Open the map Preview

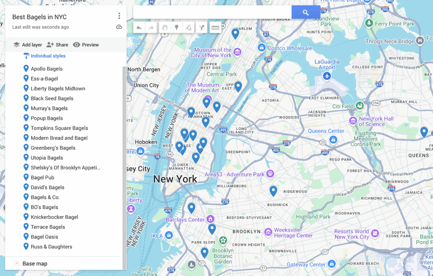coord(86,45)
